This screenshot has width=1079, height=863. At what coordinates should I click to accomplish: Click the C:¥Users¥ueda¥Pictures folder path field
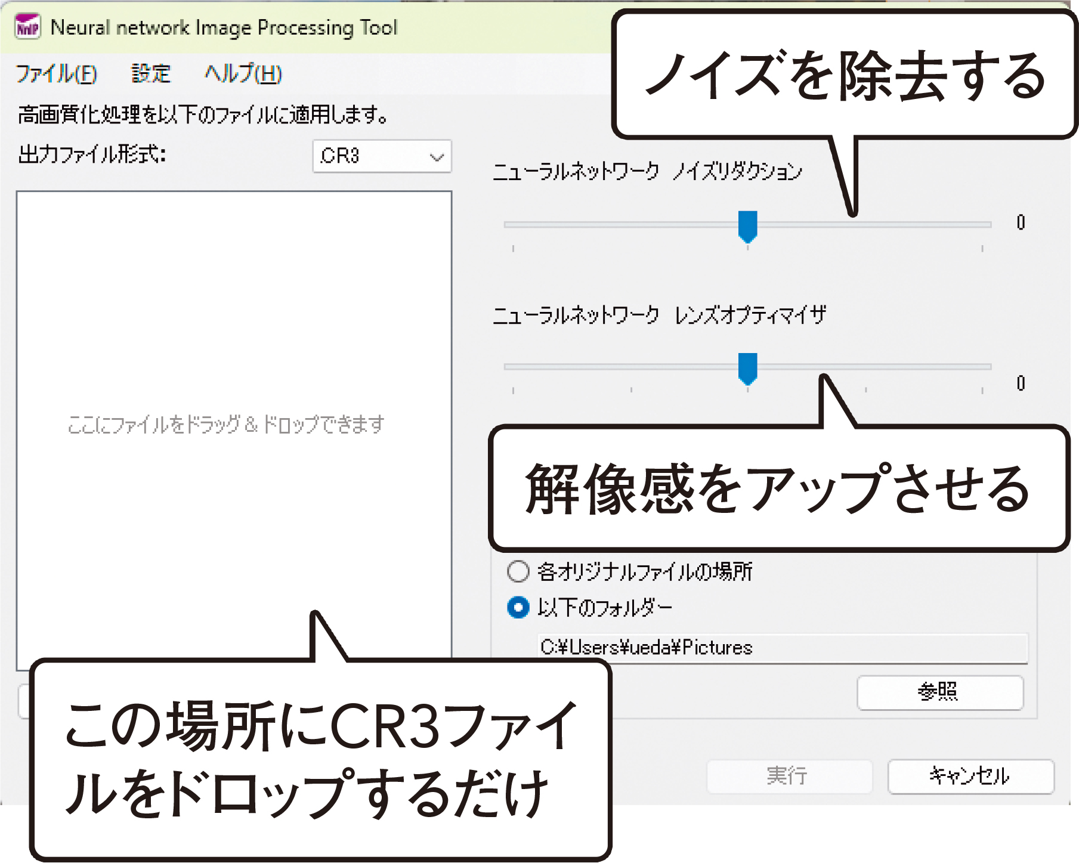coord(783,648)
